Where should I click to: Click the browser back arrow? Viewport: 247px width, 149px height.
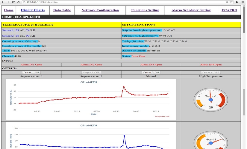pos(2,2)
